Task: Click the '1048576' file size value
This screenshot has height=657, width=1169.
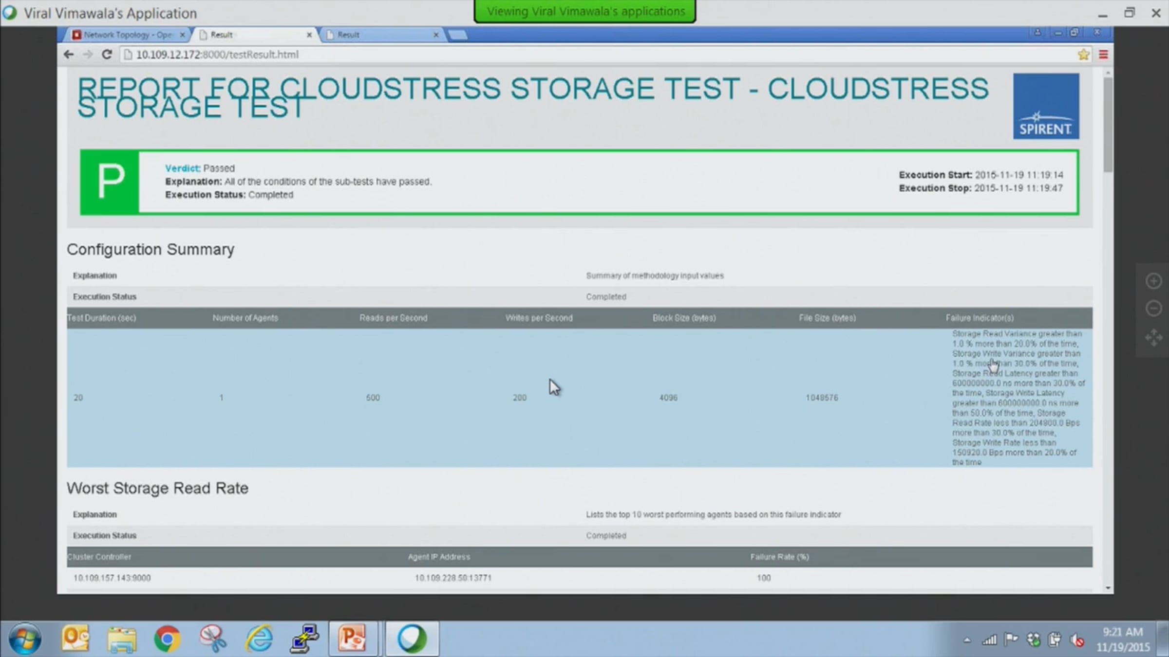Action: [822, 398]
